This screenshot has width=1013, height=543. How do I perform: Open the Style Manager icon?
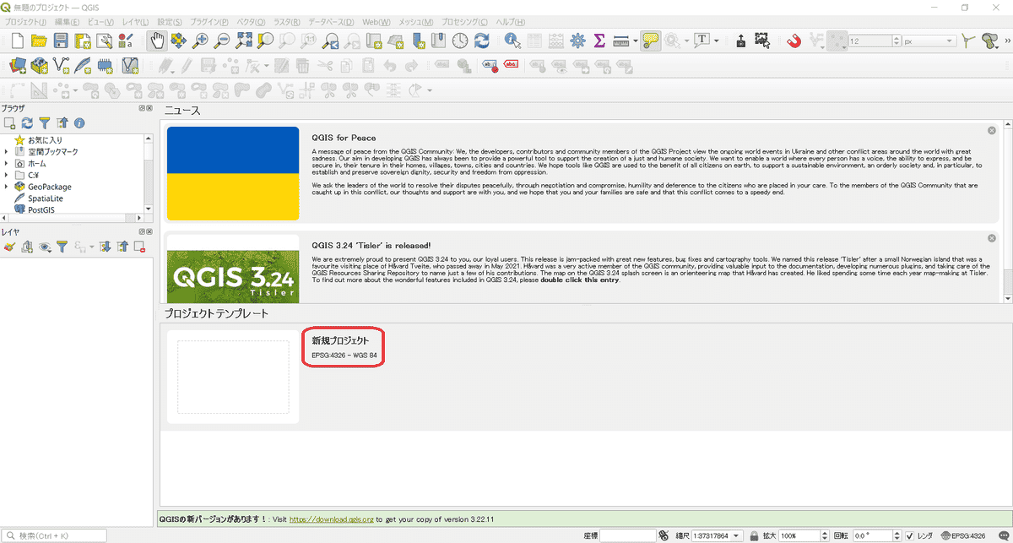click(x=127, y=40)
